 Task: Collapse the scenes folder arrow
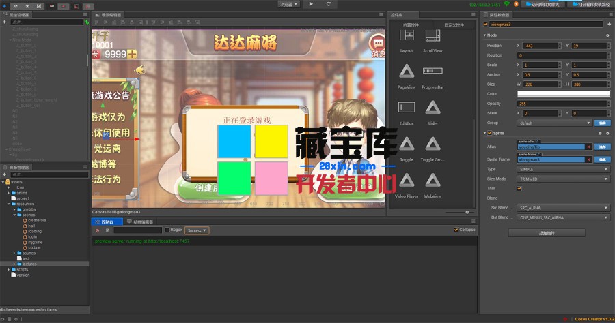pos(14,215)
